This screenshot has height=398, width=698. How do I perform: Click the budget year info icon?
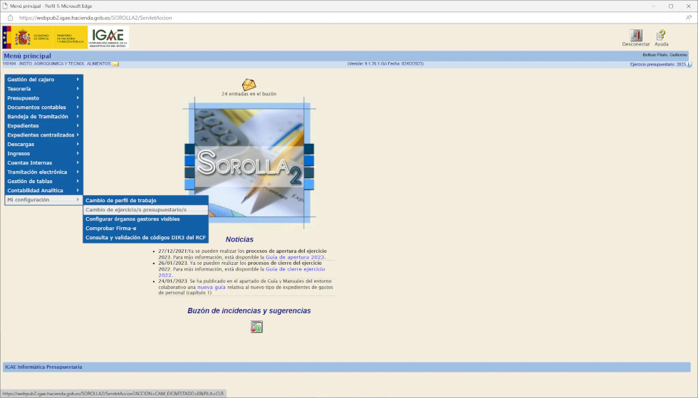click(x=689, y=64)
